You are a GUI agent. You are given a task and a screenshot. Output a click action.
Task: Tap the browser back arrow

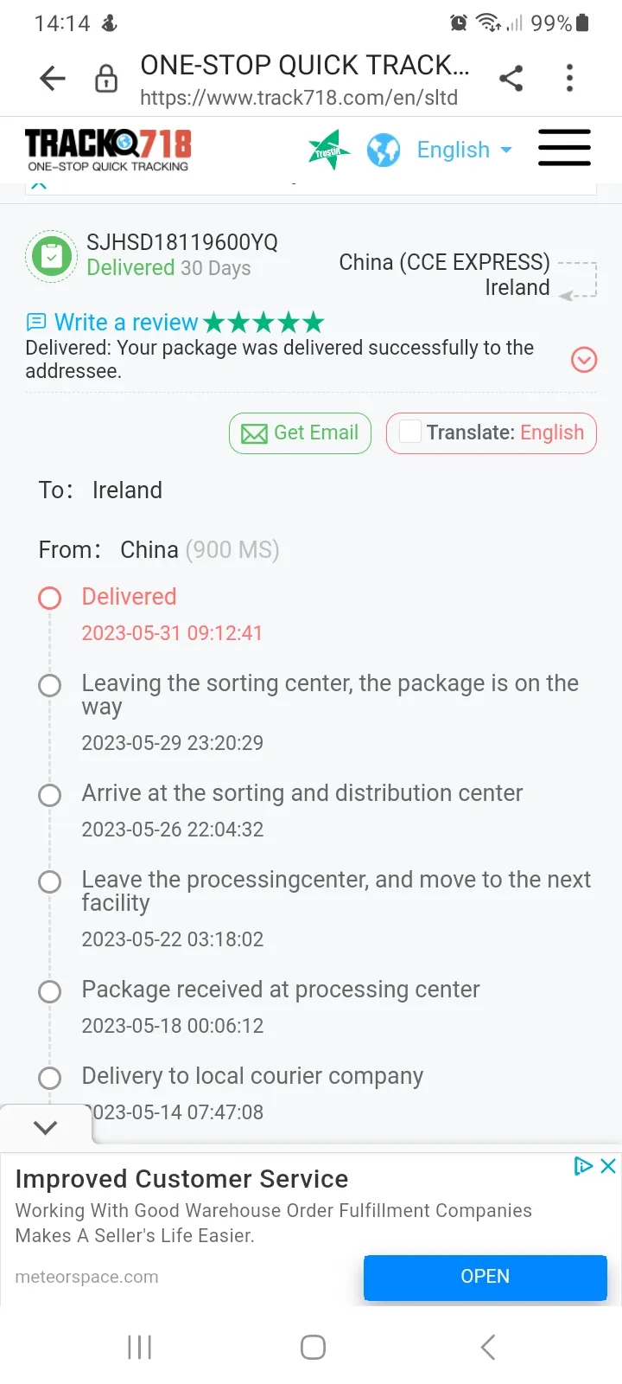coord(53,79)
